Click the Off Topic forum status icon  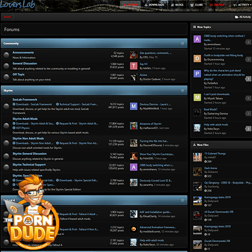coord(7,77)
